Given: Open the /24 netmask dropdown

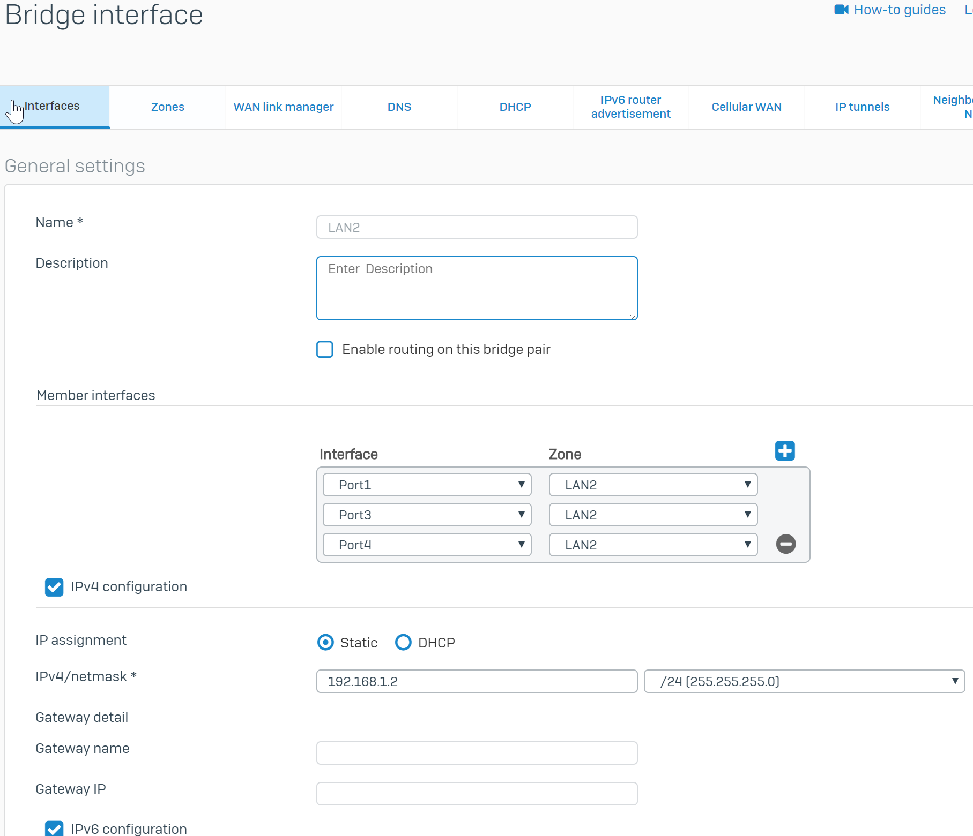Looking at the screenshot, I should (804, 681).
